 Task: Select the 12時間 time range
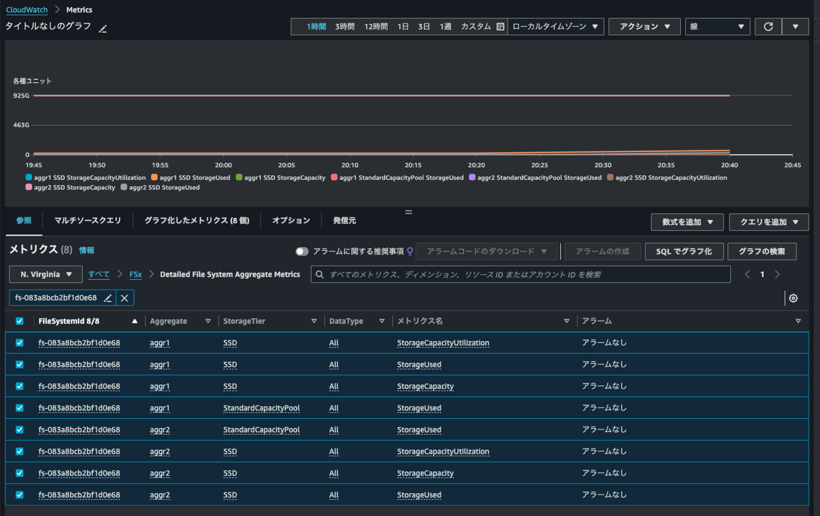[x=376, y=27]
